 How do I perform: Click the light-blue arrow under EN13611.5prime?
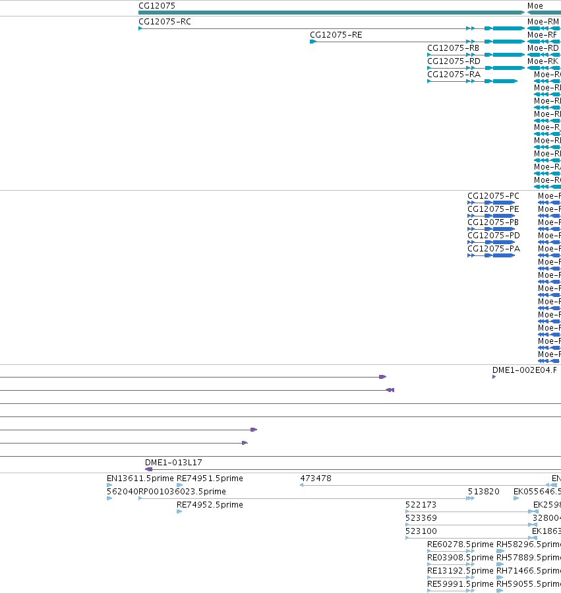coord(109,485)
